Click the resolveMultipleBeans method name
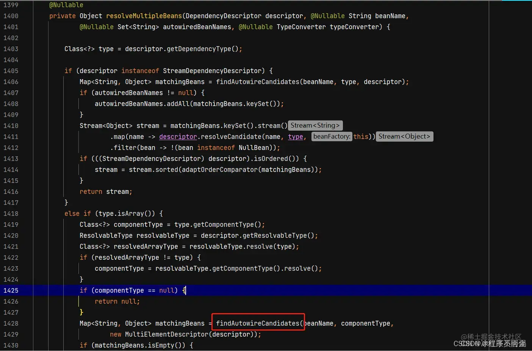Viewport: 532px width, 351px height. click(x=144, y=16)
